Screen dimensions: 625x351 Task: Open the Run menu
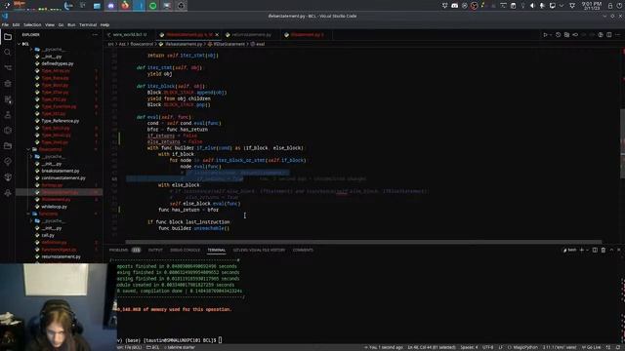(71, 24)
